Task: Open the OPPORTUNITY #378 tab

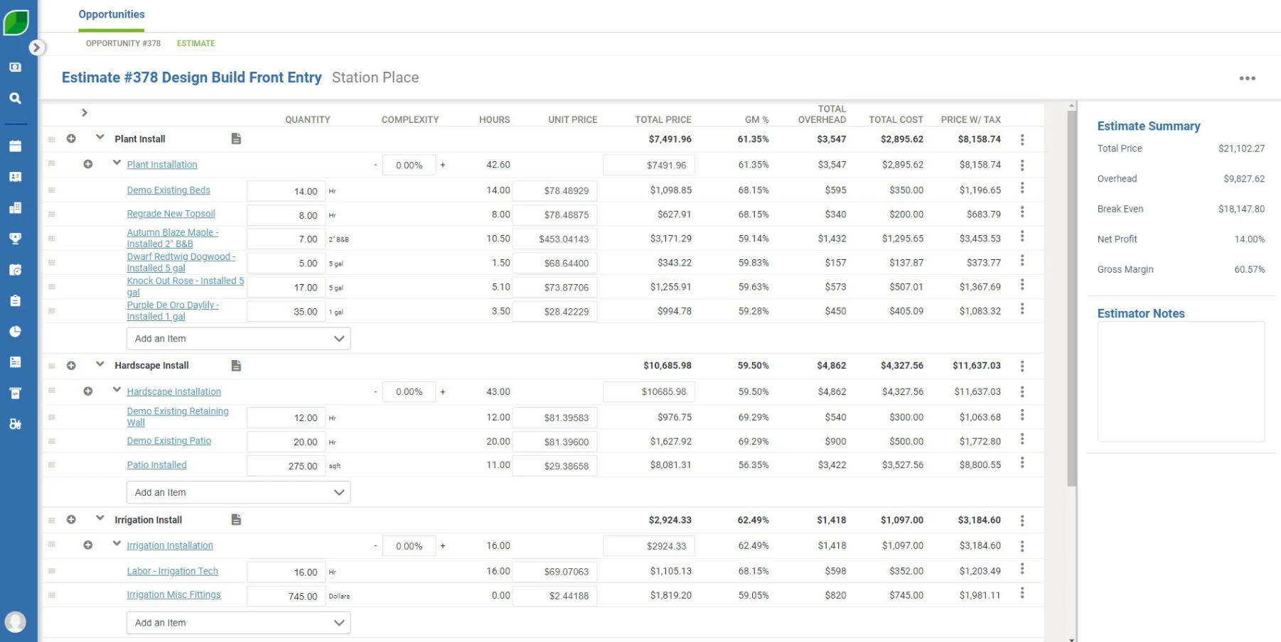Action: tap(122, 43)
